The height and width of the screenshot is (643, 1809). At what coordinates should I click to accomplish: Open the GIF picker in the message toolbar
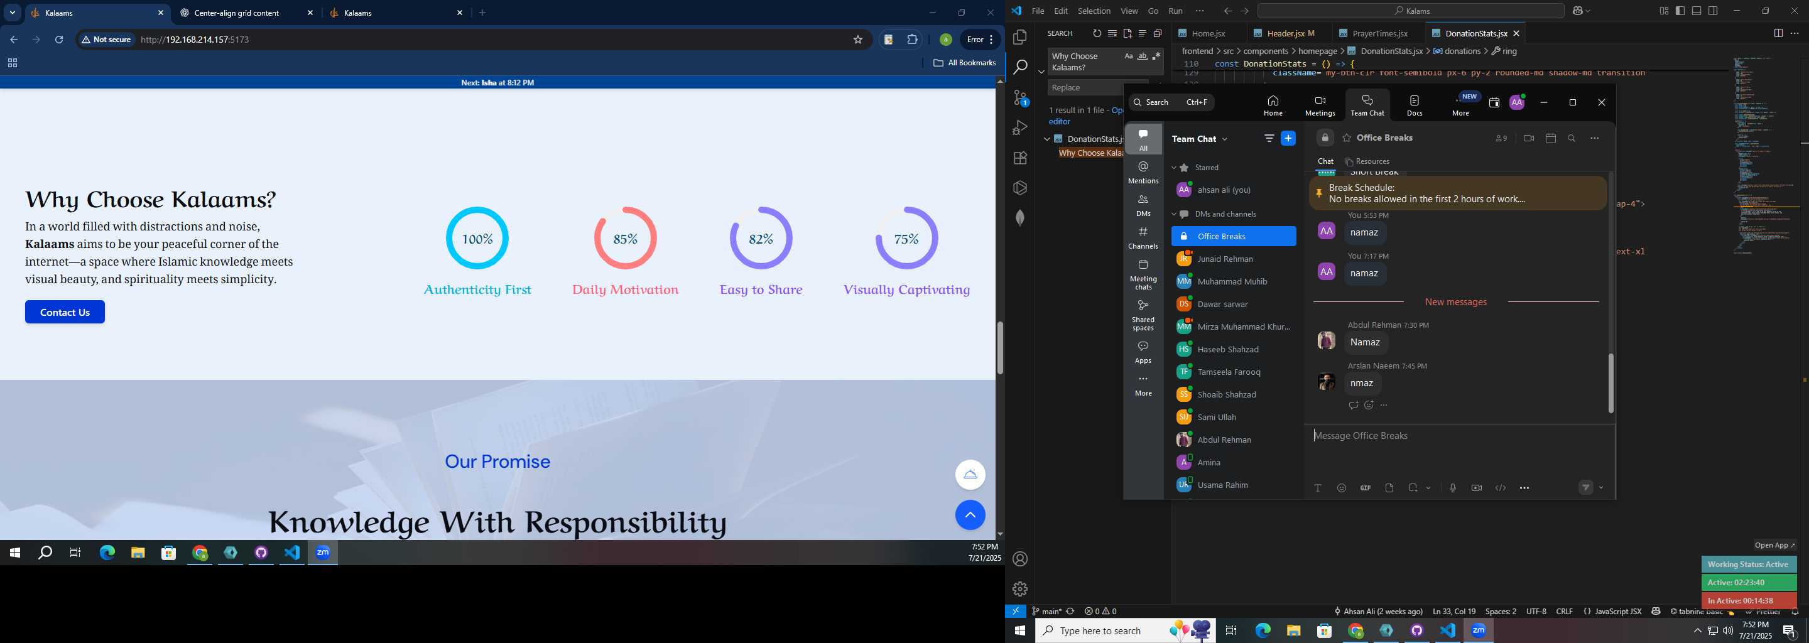1364,488
